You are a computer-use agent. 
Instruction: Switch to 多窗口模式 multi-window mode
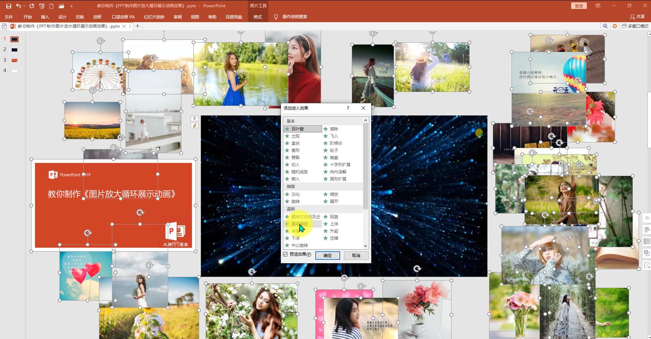(x=635, y=26)
